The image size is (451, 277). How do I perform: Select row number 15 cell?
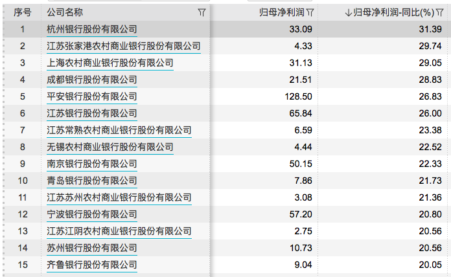23,265
